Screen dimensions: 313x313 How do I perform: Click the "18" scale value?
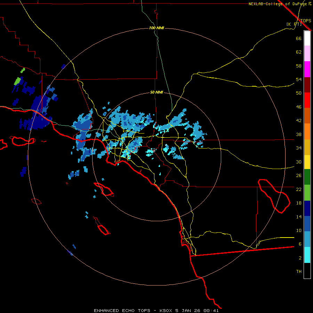[x=299, y=203]
